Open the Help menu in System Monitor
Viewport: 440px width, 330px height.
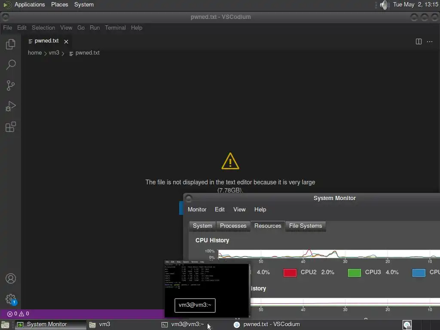(260, 210)
